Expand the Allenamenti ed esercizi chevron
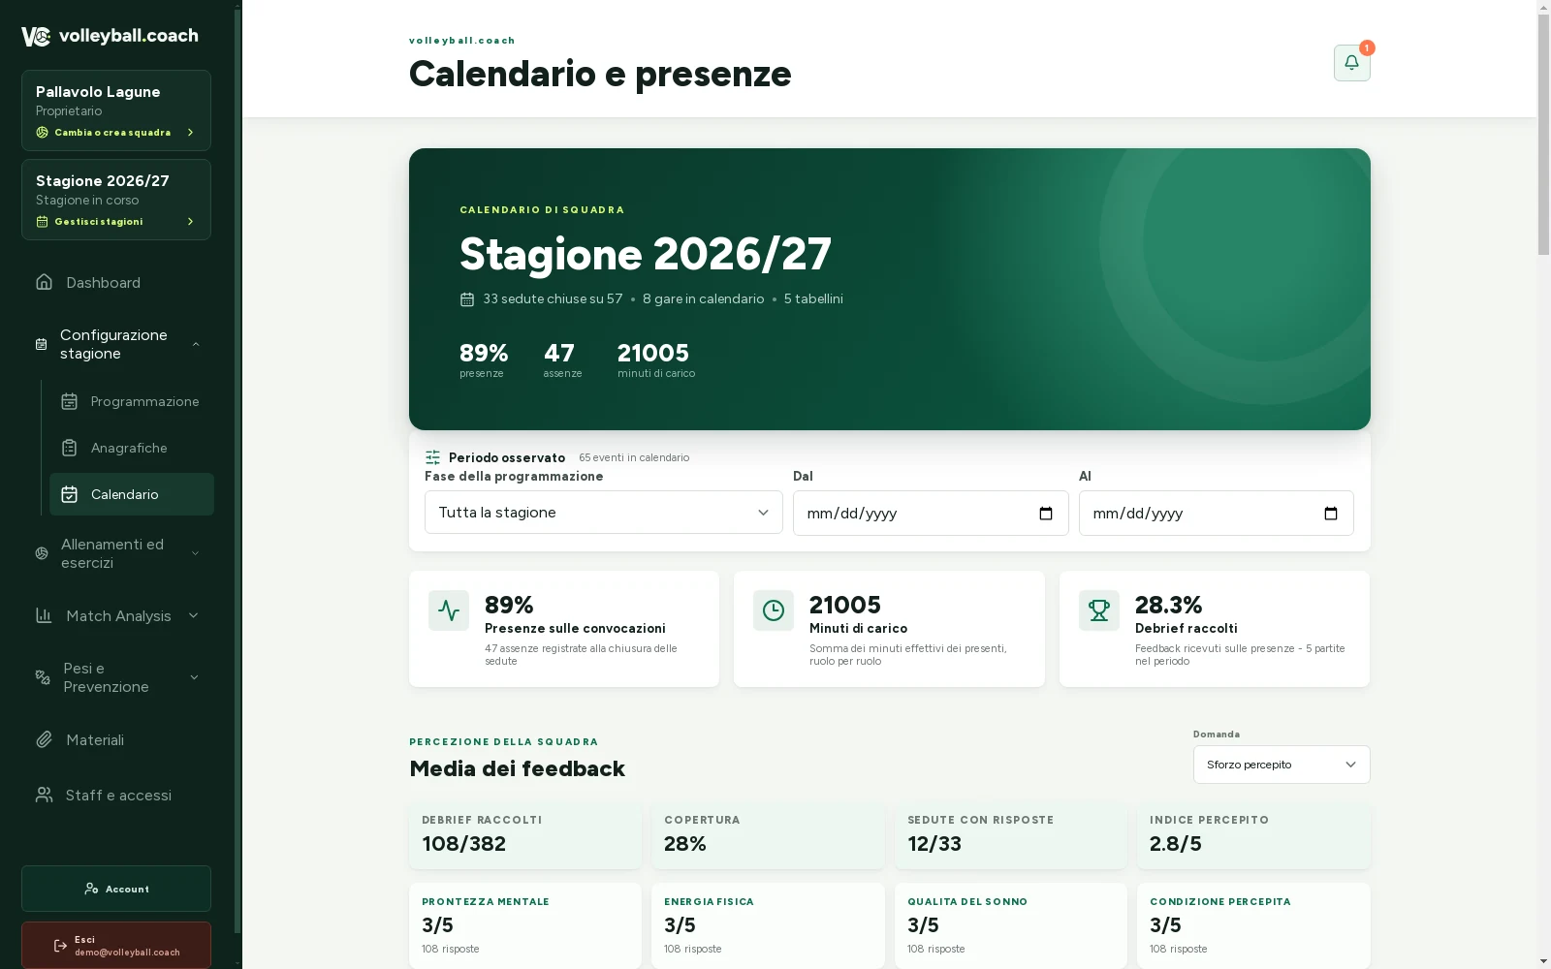The image size is (1551, 969). pos(195,553)
